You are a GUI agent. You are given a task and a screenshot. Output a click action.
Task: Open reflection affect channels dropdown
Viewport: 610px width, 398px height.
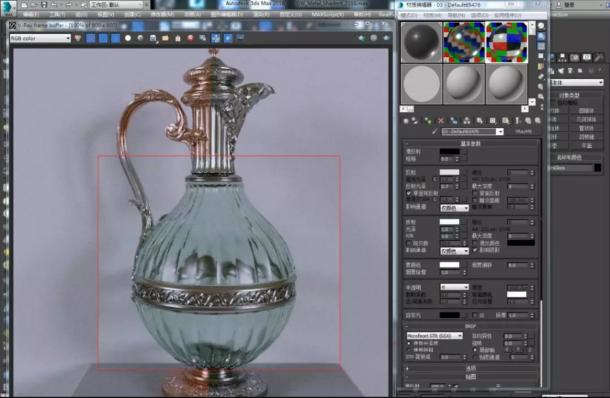(x=454, y=207)
